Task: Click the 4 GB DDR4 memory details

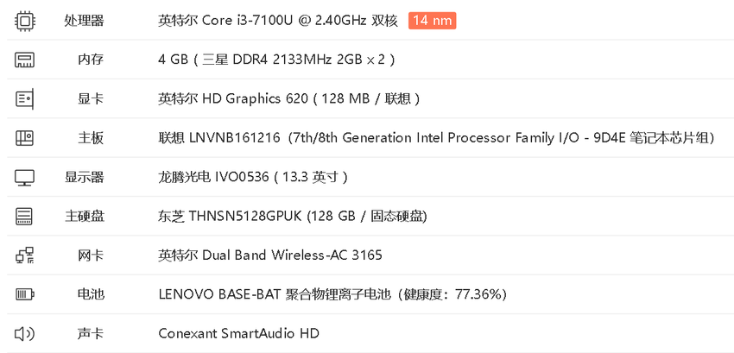Action: pos(276,60)
